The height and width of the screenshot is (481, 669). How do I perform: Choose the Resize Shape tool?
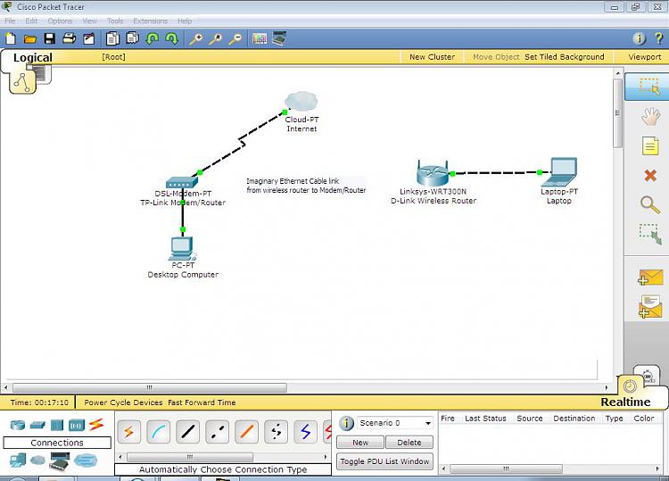(649, 234)
